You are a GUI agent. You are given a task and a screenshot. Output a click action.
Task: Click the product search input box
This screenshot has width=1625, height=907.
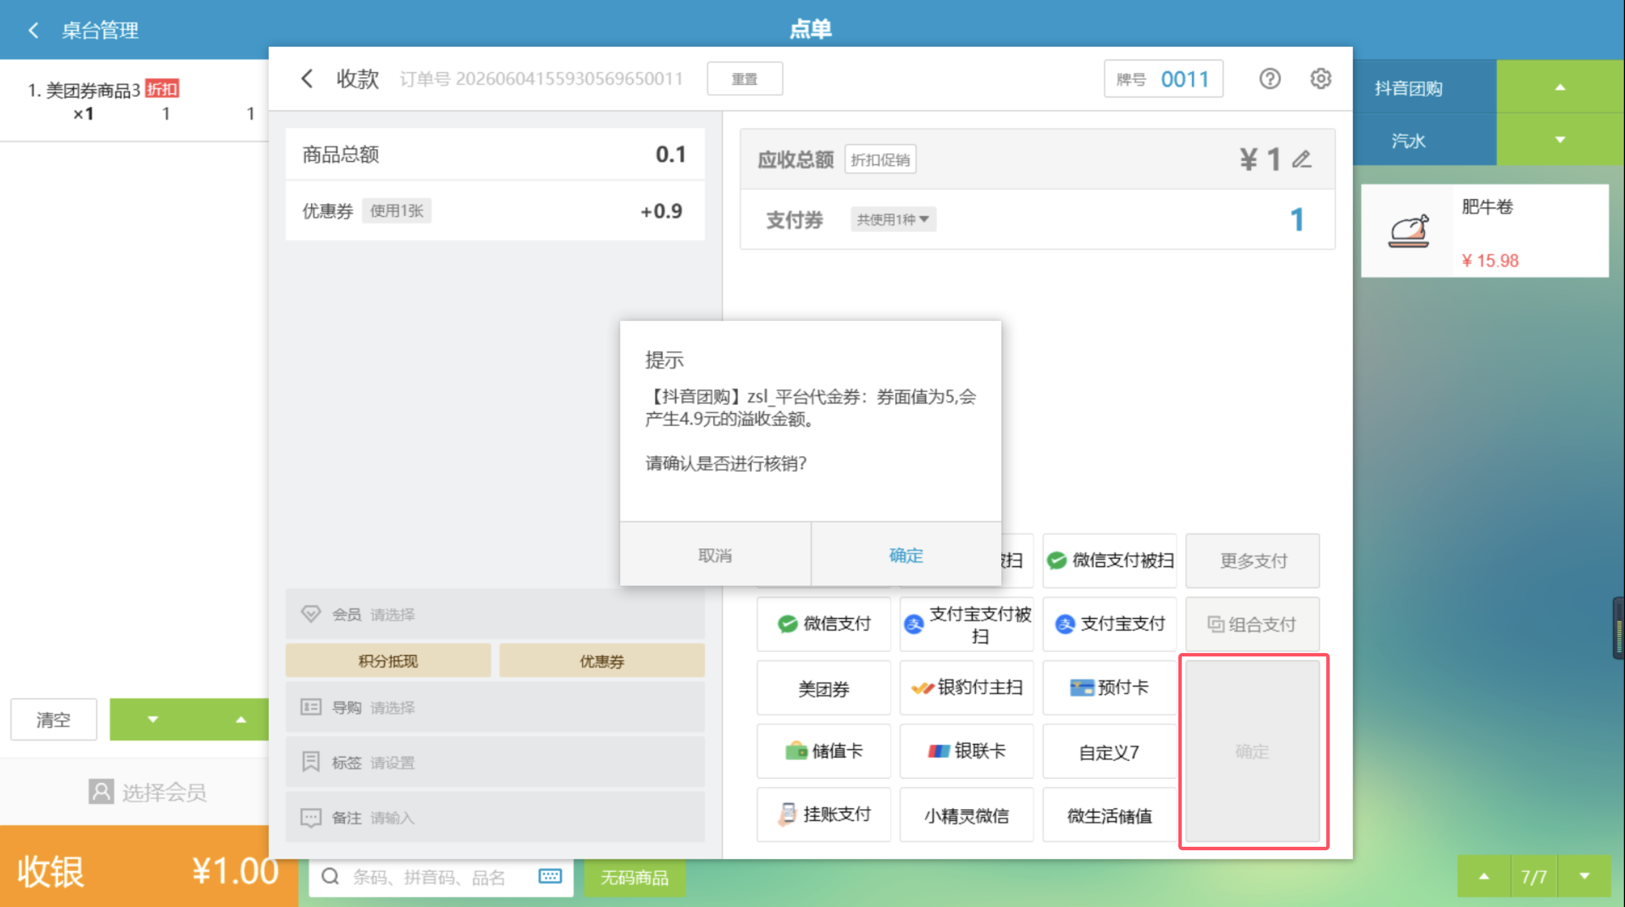pyautogui.click(x=441, y=877)
